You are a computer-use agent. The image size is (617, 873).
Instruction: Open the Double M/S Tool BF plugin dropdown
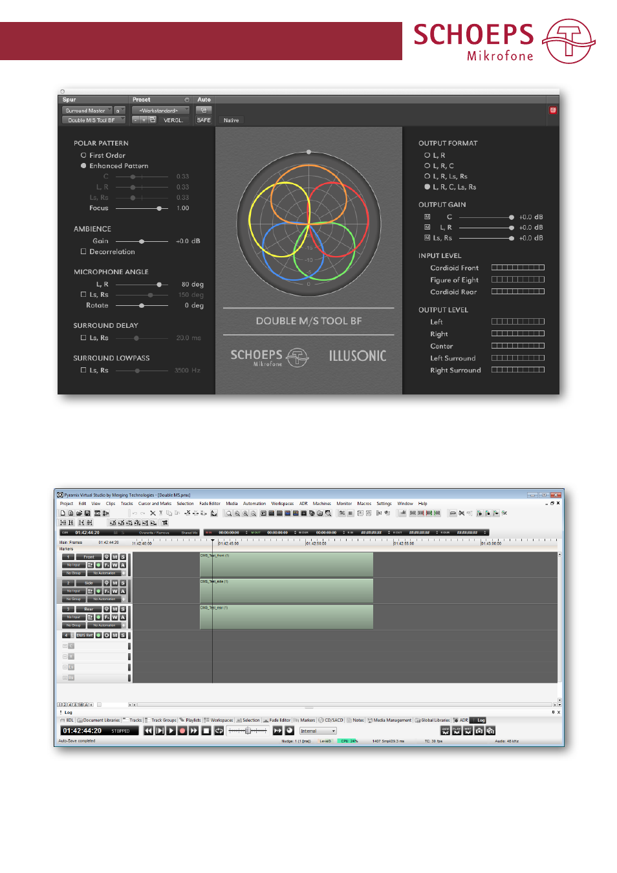pyautogui.click(x=94, y=120)
